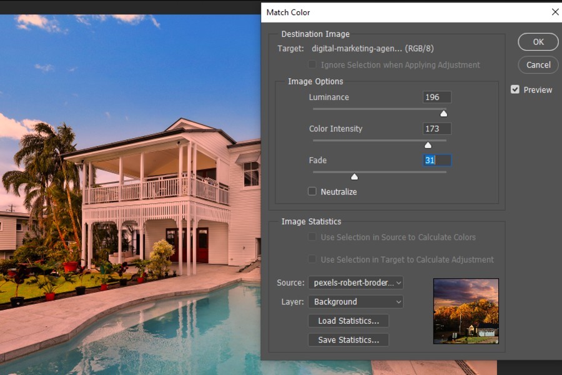The image size is (562, 375).
Task: Click the Load Statistics button
Action: click(x=348, y=321)
